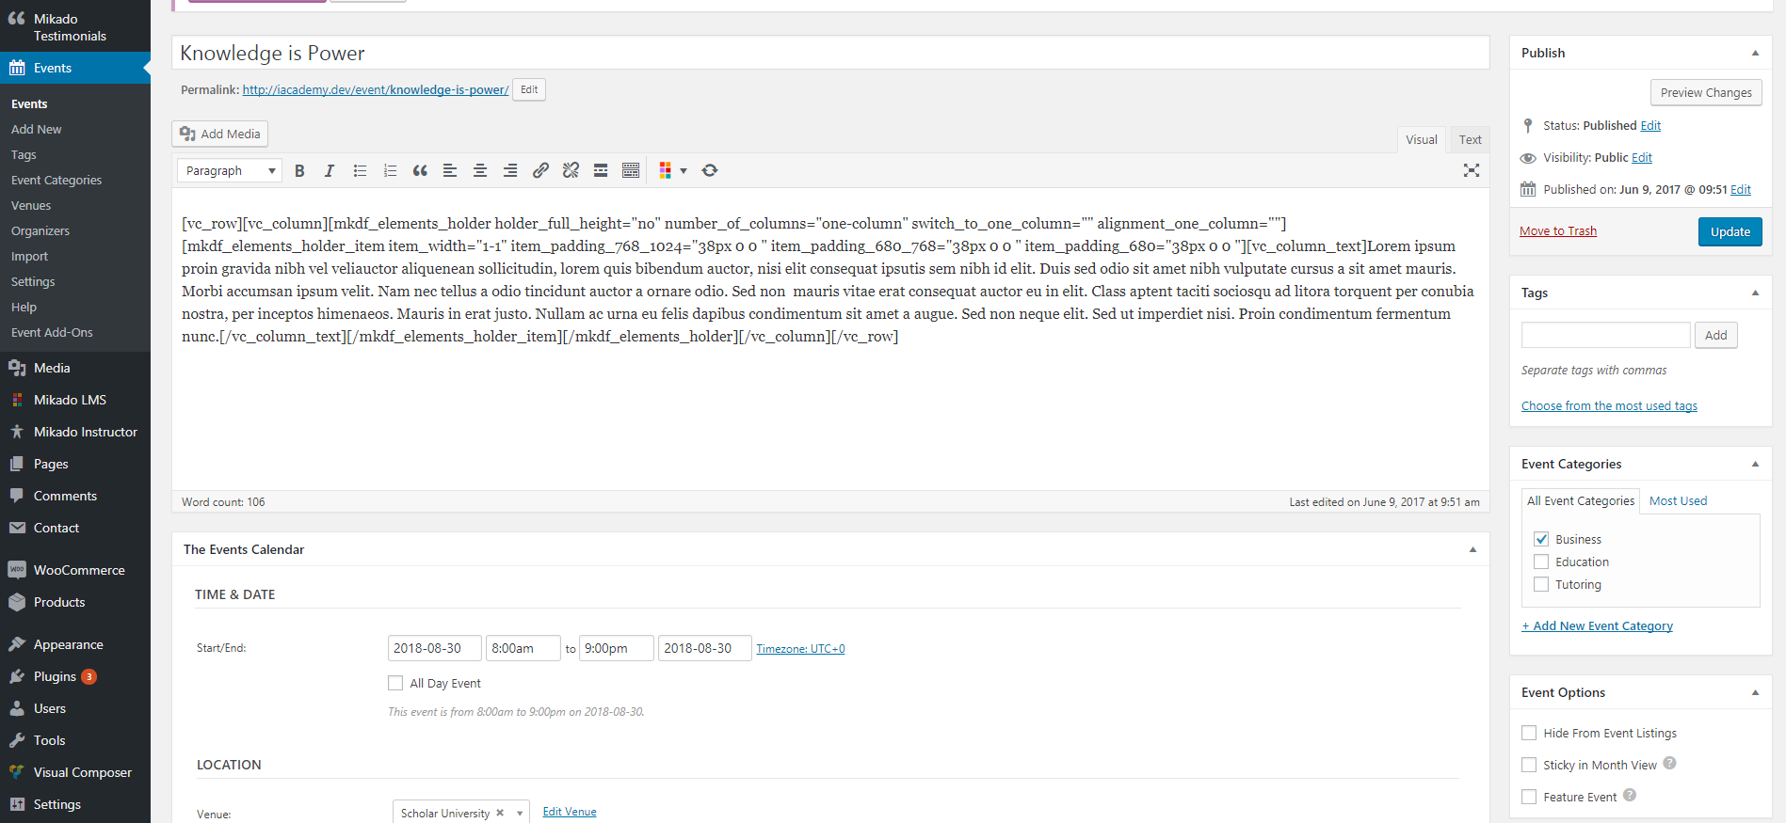Image resolution: width=1786 pixels, height=823 pixels.
Task: Insert a bulleted list
Action: point(360,170)
